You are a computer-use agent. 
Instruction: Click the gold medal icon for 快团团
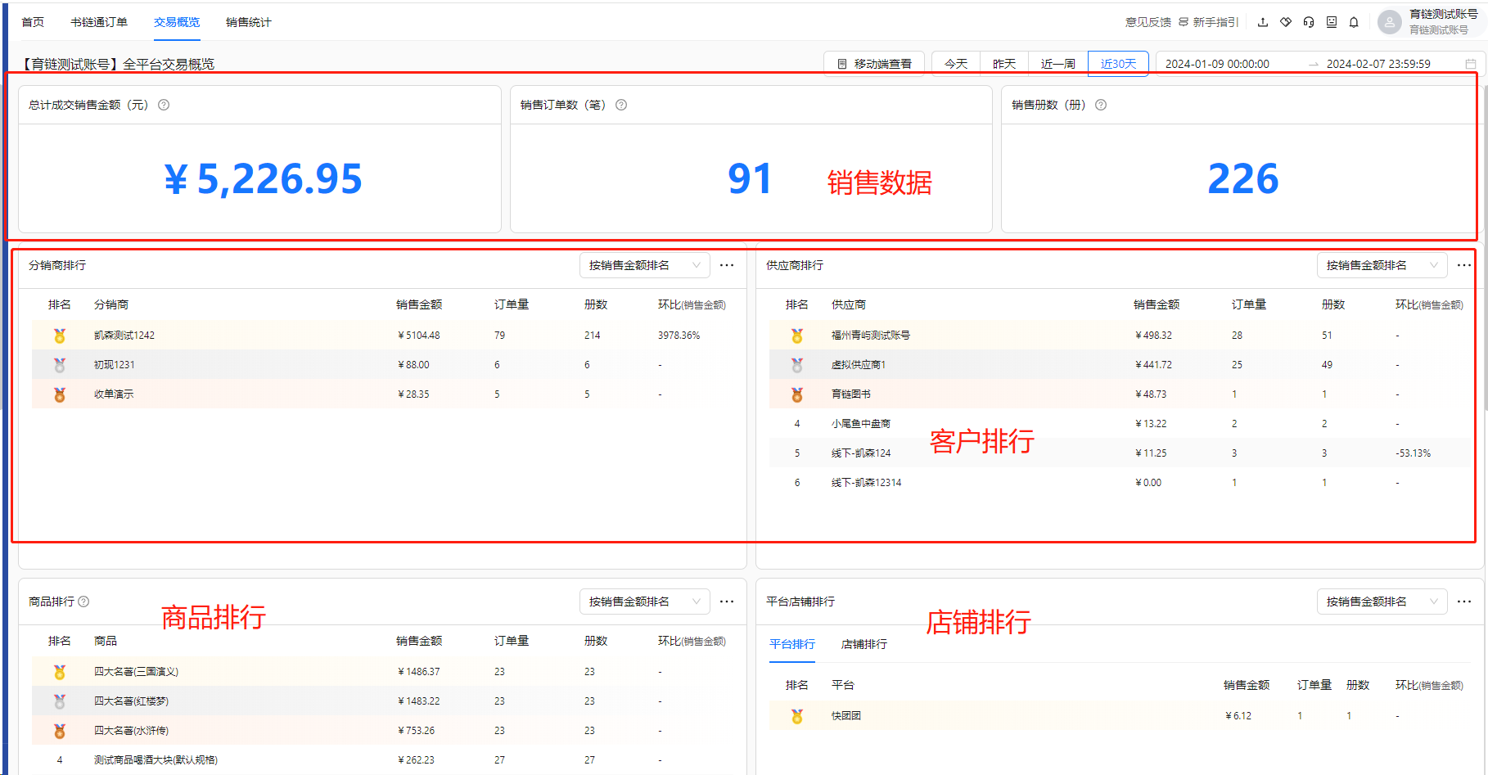pyautogui.click(x=797, y=716)
